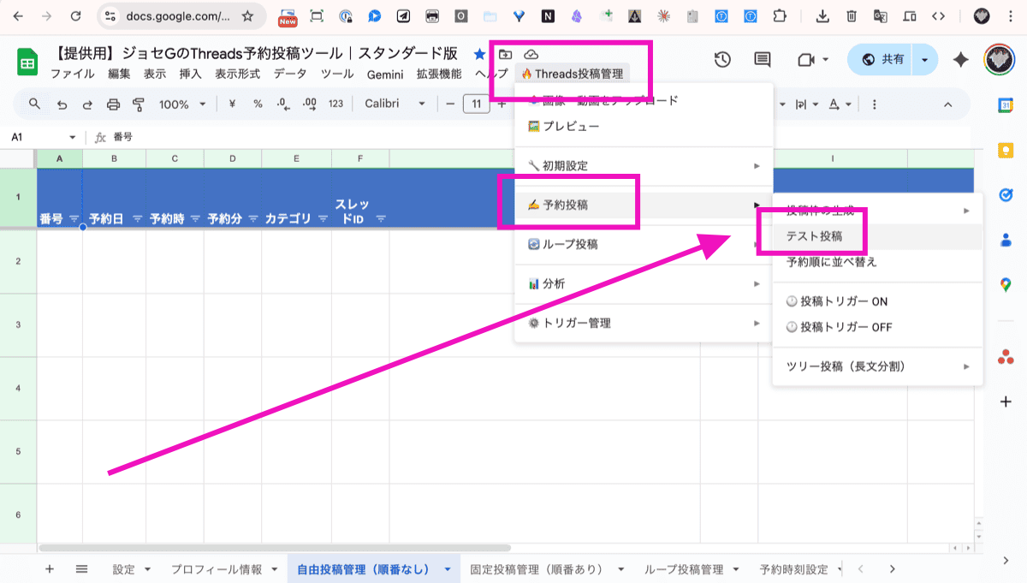This screenshot has height=583, width=1027.
Task: Open the text wrapping dropdown
Action: [806, 104]
